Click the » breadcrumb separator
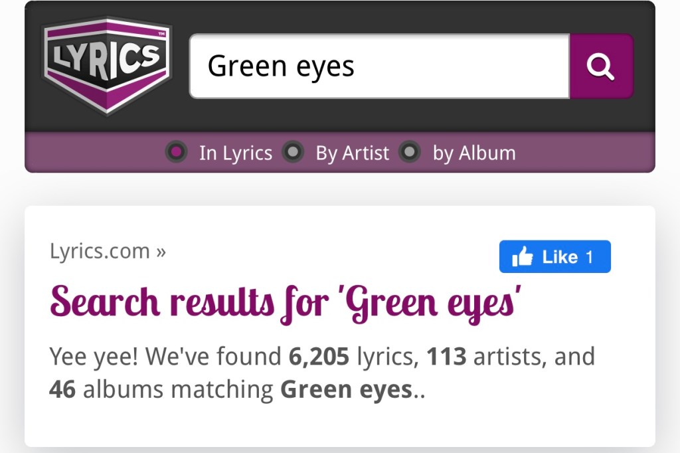The image size is (680, 453). 160,252
